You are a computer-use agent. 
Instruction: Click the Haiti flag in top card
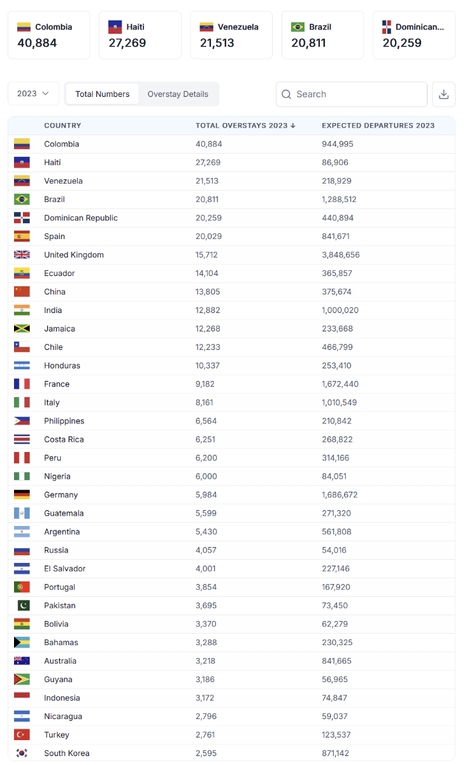(x=115, y=27)
